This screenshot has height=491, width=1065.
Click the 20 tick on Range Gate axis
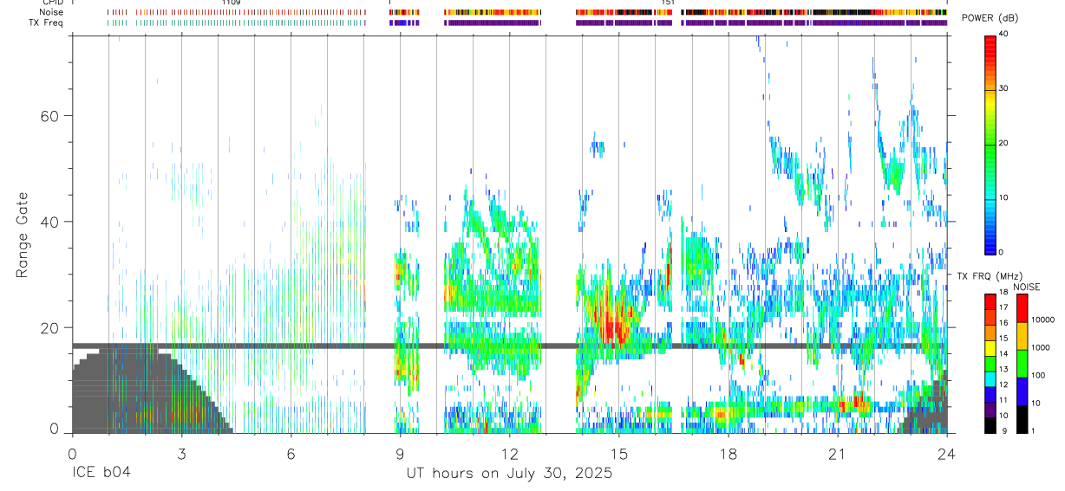50,328
